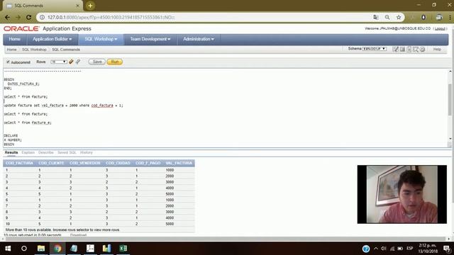454x255 pixels.
Task: Open Excel from the taskbar
Action: 123,249
